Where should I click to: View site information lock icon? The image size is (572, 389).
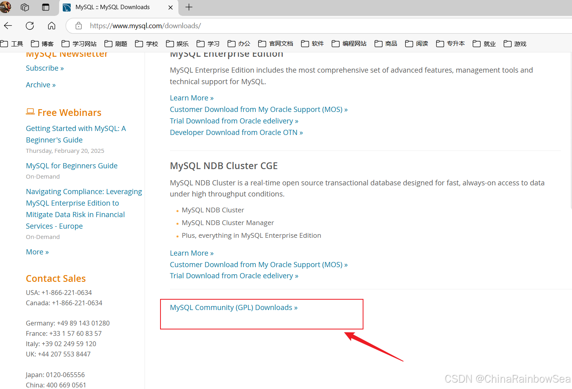[79, 26]
